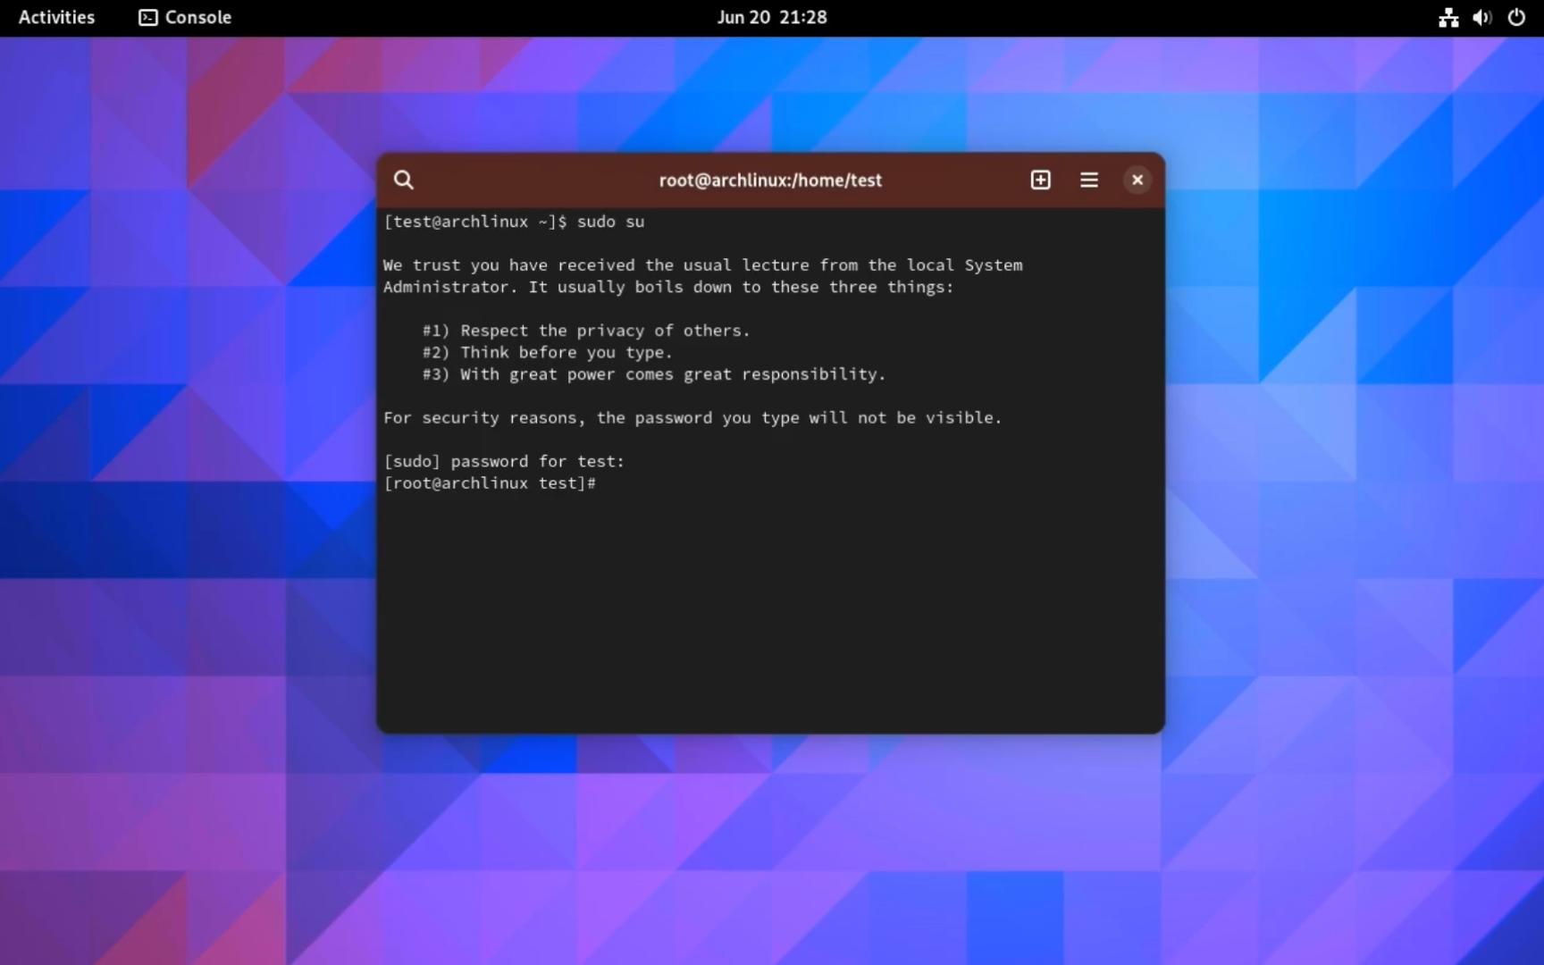Expand the Console options menu

pos(1088,180)
